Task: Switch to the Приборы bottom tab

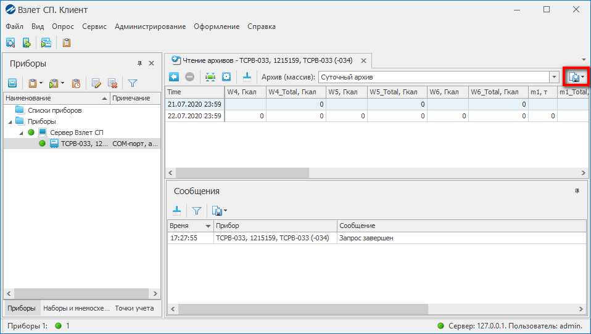Action: tap(22, 308)
